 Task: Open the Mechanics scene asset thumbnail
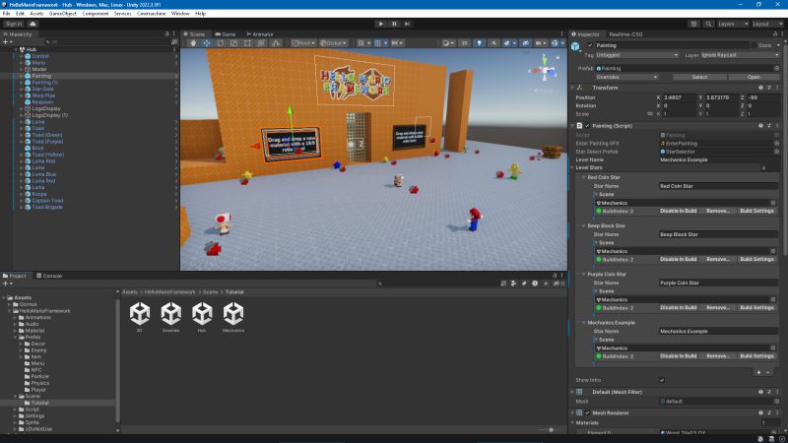click(x=233, y=314)
